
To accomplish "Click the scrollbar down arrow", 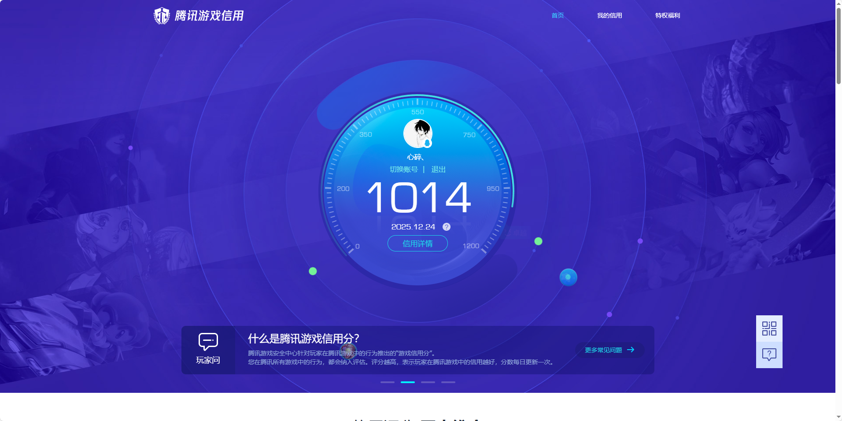I will (x=838, y=417).
